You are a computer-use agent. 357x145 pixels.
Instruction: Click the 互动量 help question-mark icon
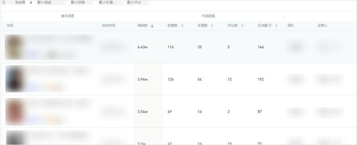point(270,25)
